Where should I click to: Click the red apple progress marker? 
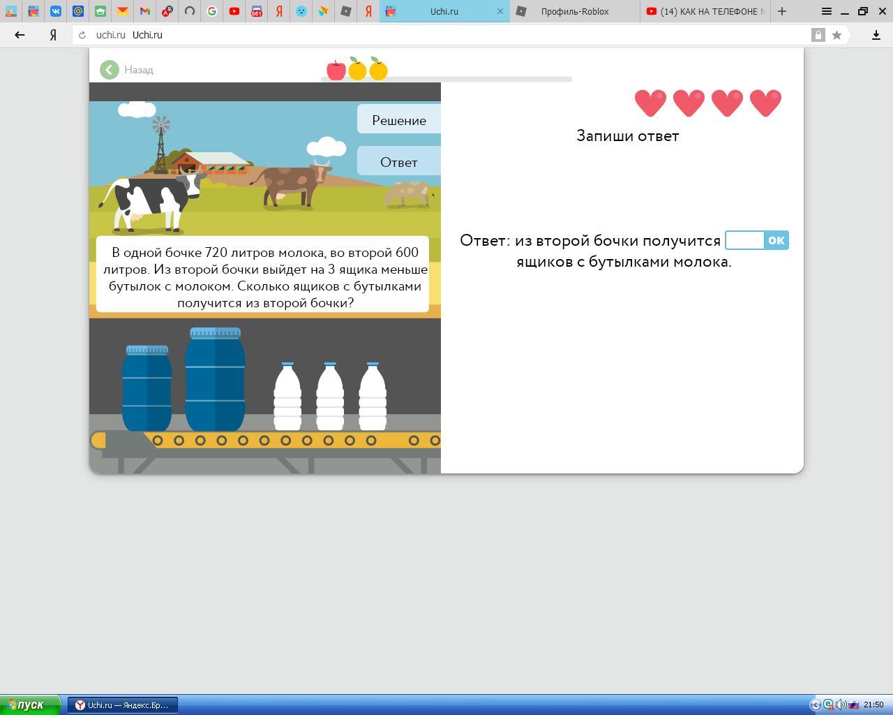(x=336, y=70)
